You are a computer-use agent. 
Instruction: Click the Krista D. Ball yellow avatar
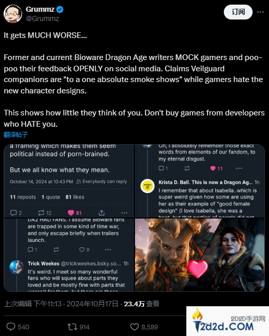[147, 186]
